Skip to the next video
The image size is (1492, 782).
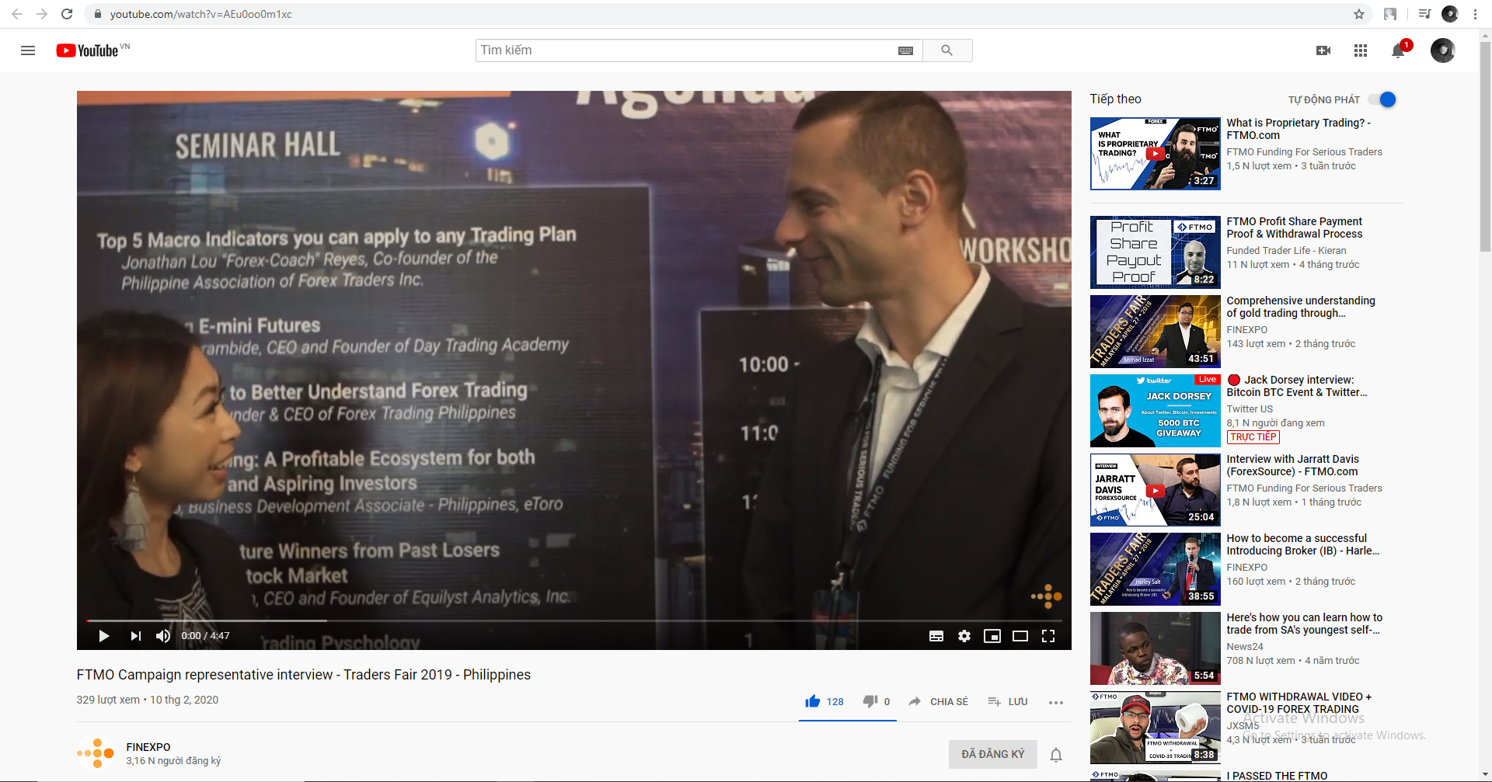click(x=136, y=636)
